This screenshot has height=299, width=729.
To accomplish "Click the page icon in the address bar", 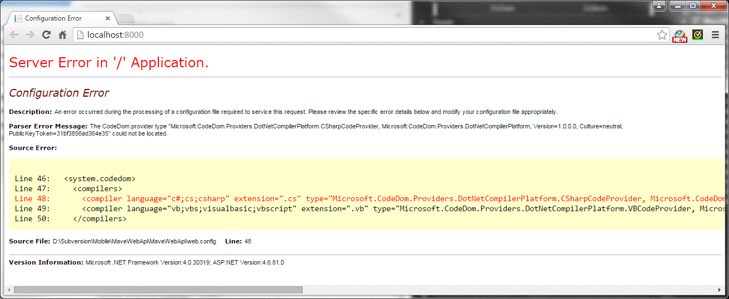I will [x=81, y=35].
